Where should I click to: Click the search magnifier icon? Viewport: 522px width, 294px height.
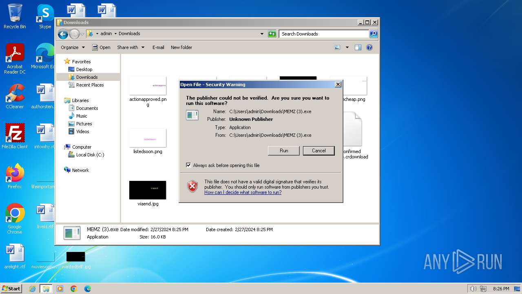click(373, 34)
